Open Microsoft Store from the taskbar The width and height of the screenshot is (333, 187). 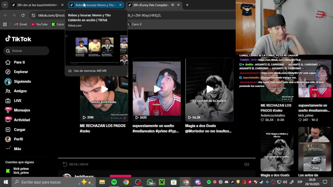tap(174, 182)
